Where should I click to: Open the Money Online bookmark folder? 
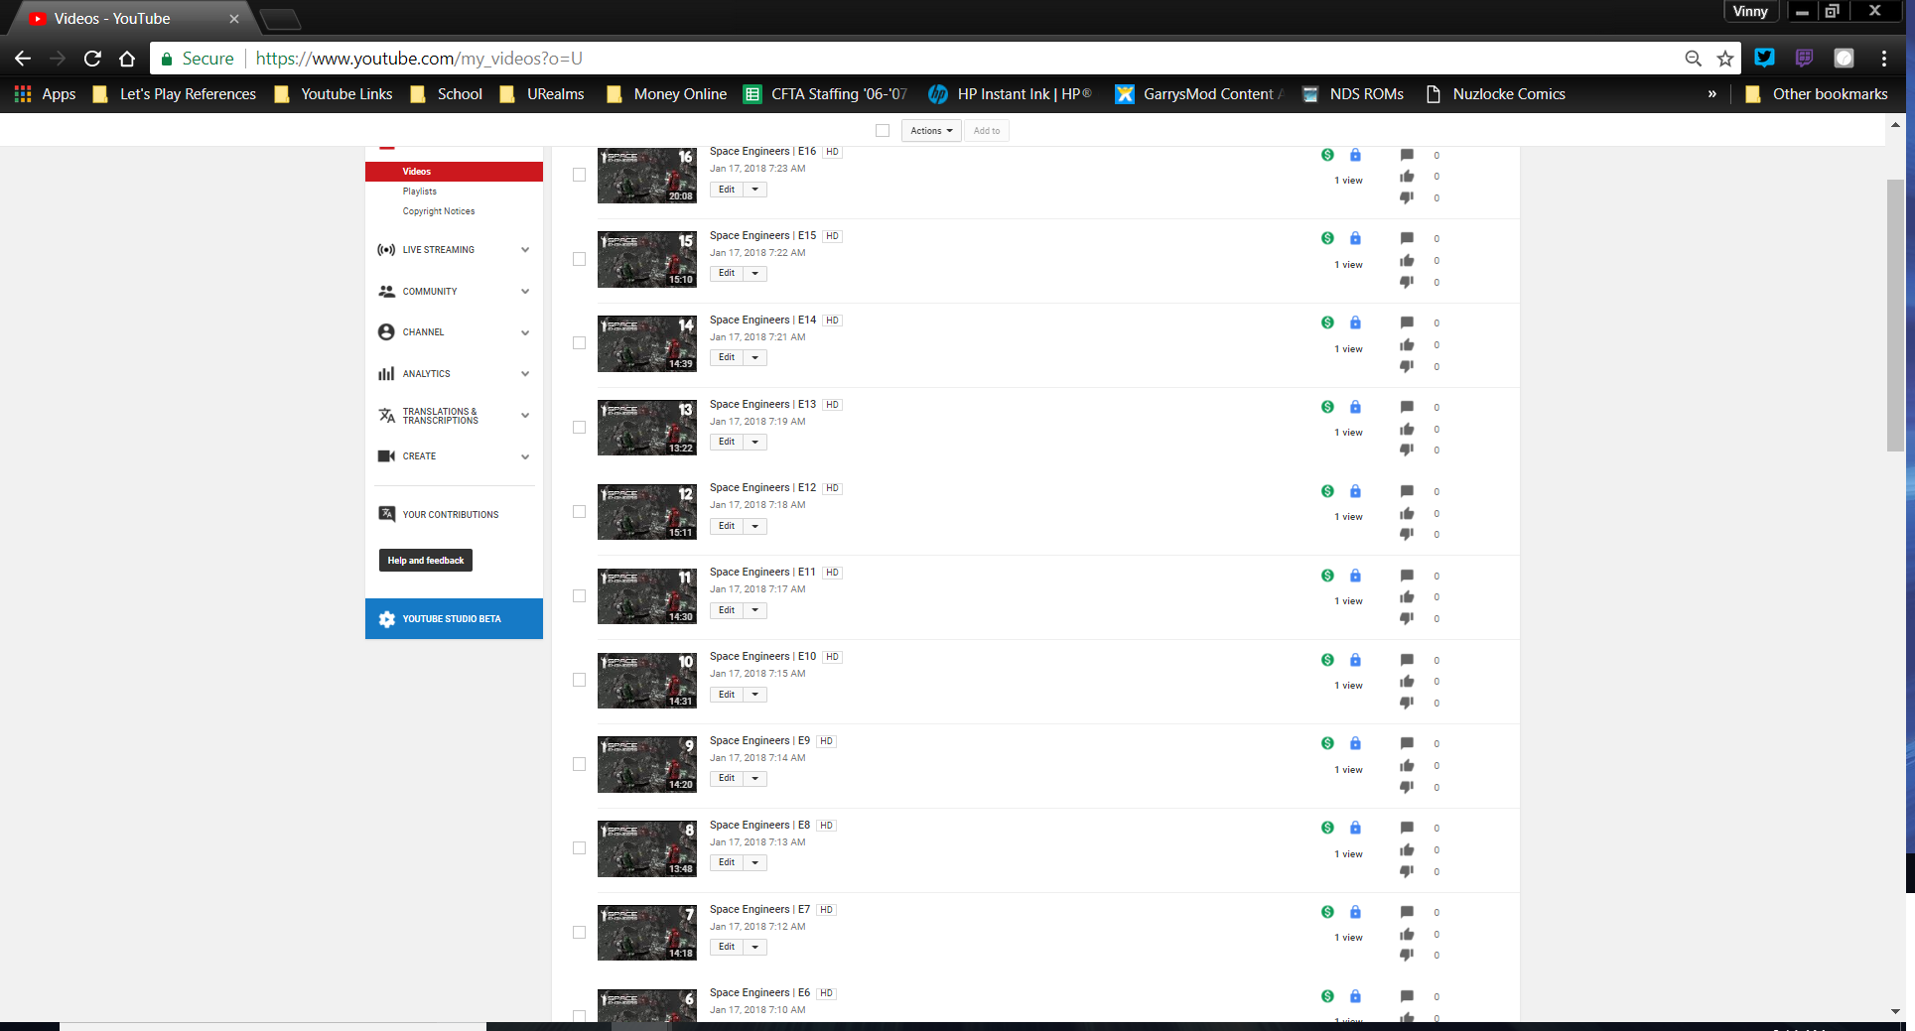click(667, 94)
